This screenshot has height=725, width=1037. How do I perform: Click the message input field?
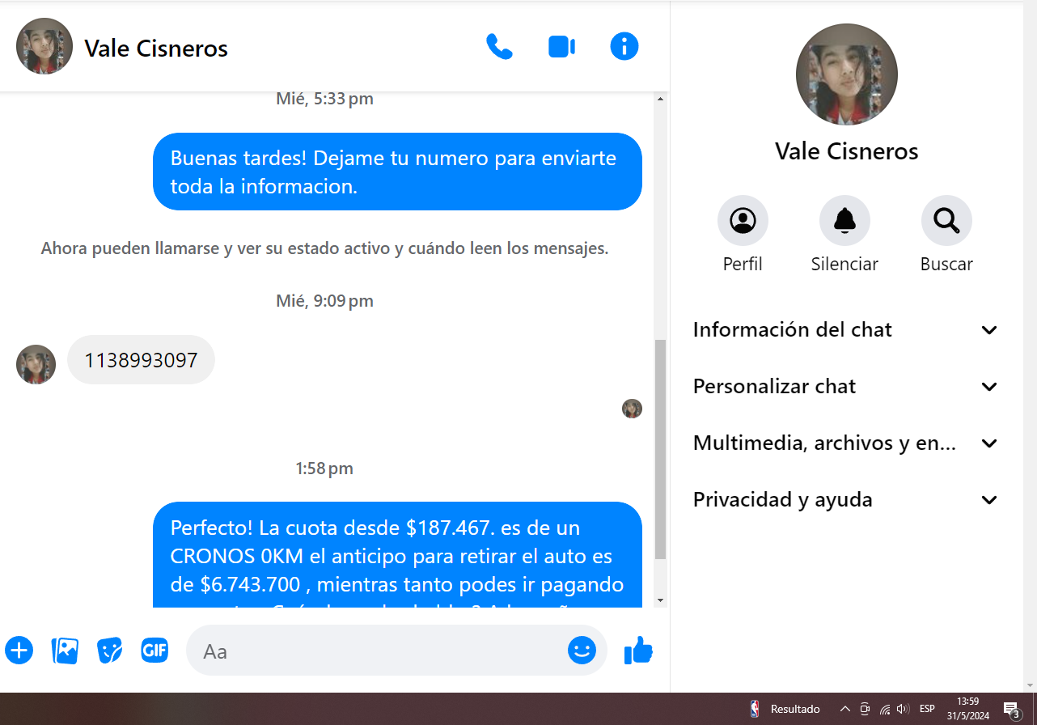(380, 651)
